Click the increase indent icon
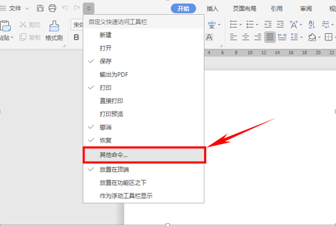The width and height of the screenshot is (336, 226). (280, 24)
